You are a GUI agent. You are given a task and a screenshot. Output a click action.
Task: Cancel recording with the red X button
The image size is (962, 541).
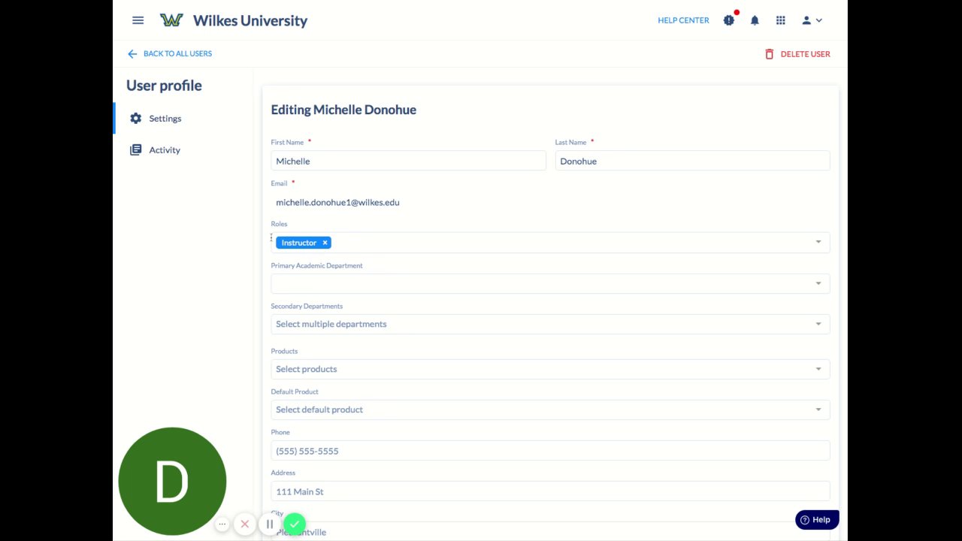245,524
